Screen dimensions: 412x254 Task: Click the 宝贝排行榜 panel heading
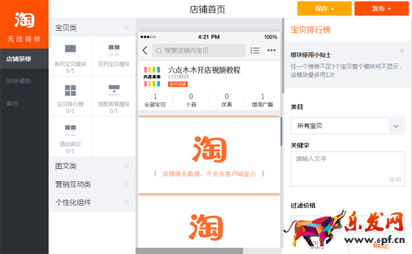pos(310,30)
